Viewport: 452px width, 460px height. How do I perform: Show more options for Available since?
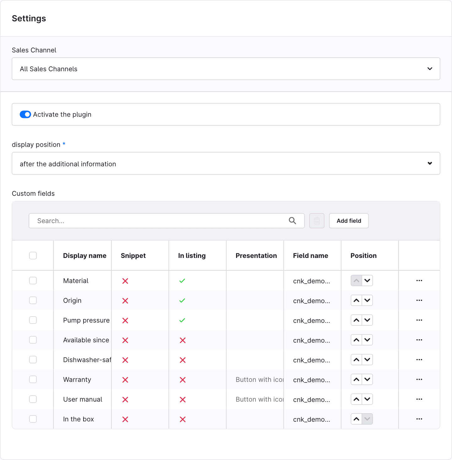[419, 340]
